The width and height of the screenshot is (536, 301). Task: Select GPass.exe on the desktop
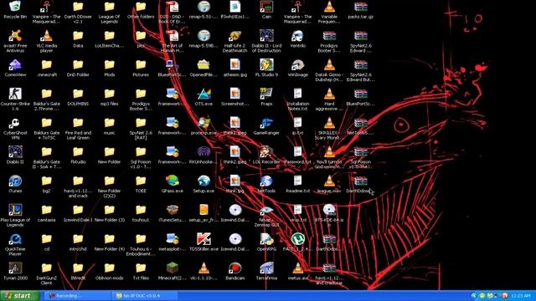click(x=172, y=181)
